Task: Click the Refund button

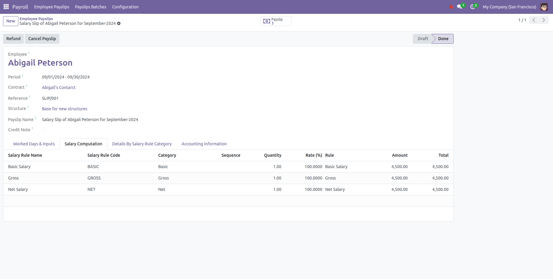Action: pyautogui.click(x=14, y=39)
